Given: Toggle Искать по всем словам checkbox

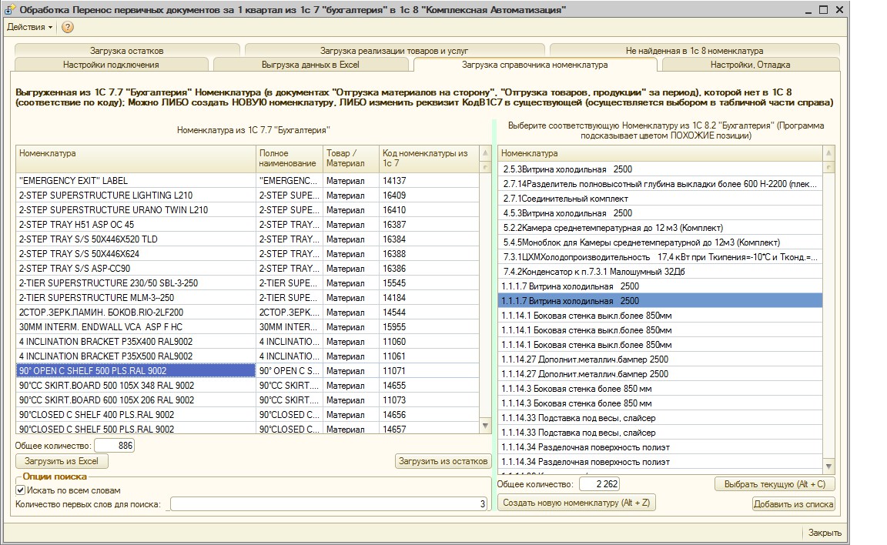Looking at the screenshot, I should [x=20, y=490].
